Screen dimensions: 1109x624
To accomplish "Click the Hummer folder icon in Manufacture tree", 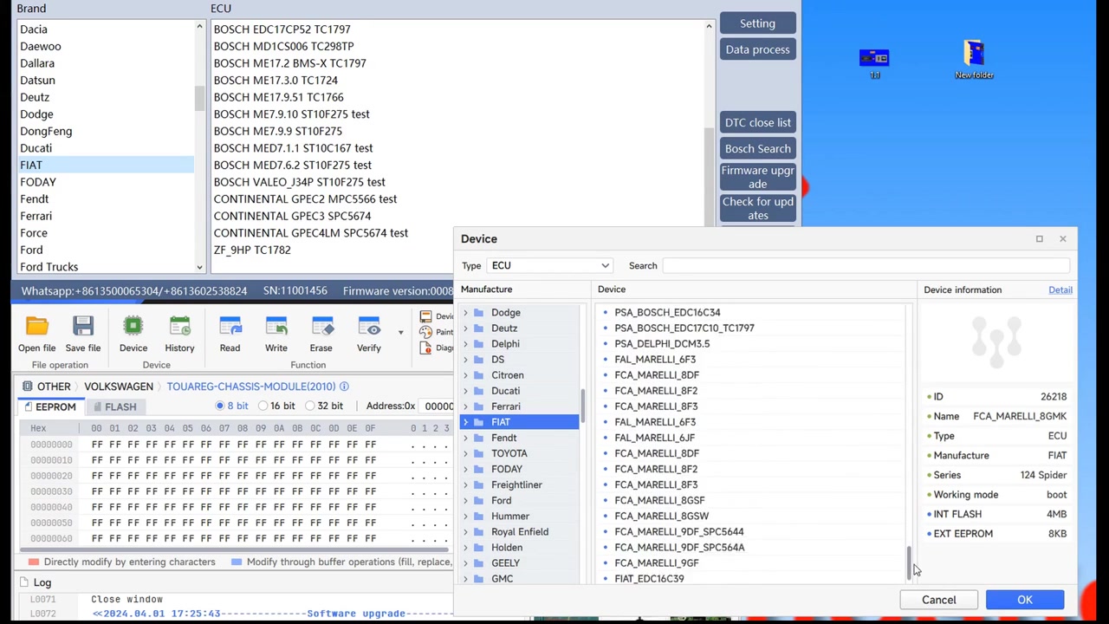I will (479, 516).
